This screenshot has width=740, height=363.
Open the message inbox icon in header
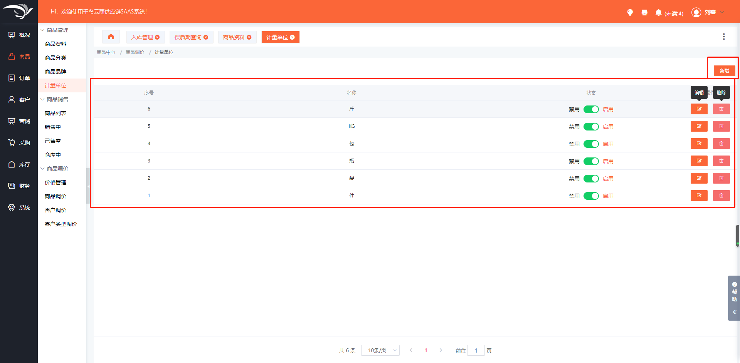[x=644, y=12]
